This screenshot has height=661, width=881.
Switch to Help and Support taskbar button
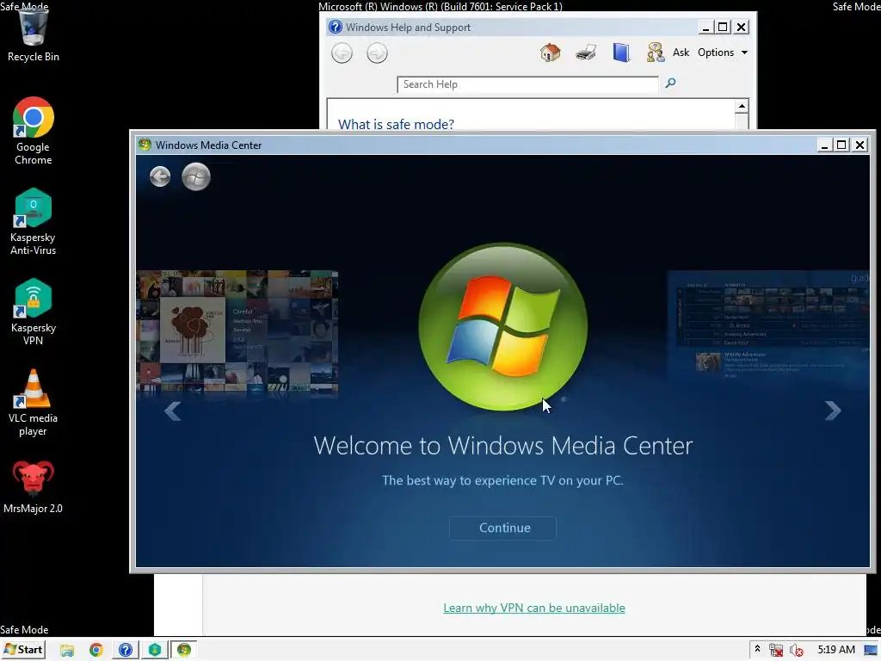click(x=126, y=651)
